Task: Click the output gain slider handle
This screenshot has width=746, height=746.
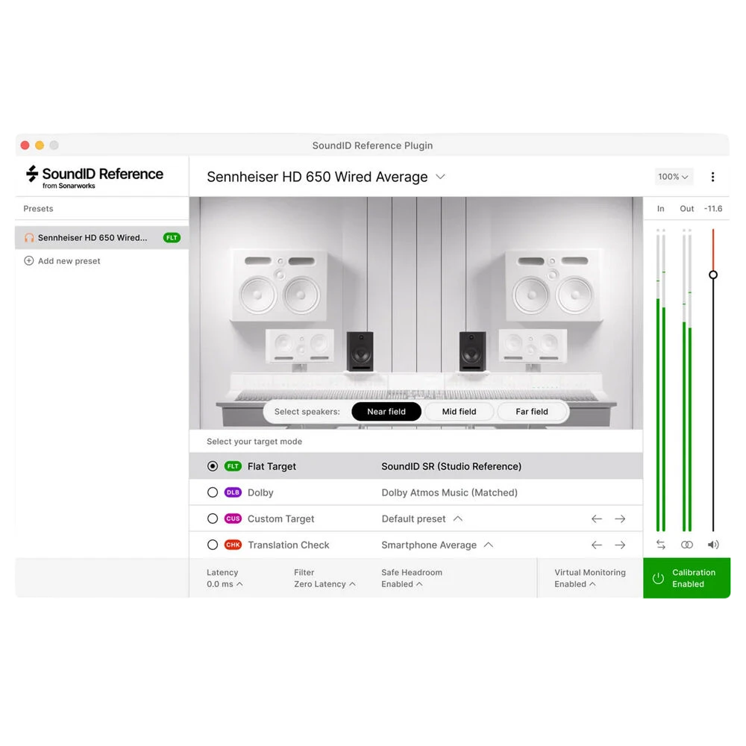Action: click(x=712, y=275)
